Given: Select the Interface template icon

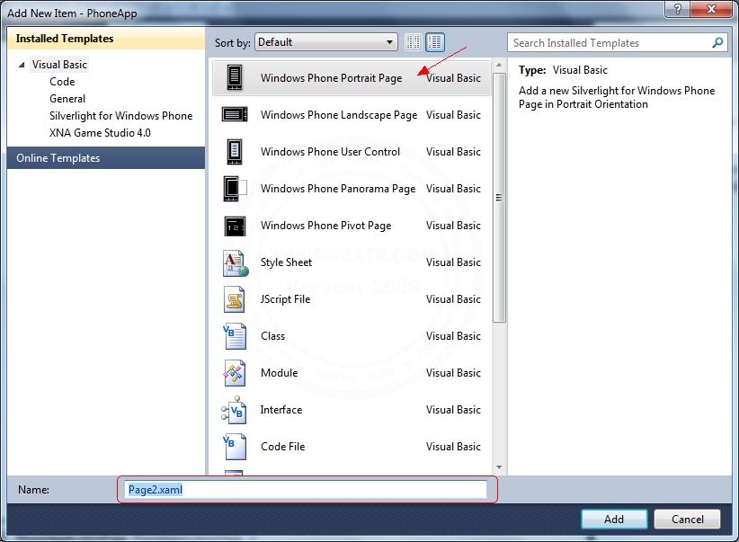Looking at the screenshot, I should pyautogui.click(x=234, y=410).
